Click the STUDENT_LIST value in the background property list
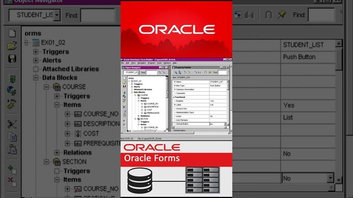Image resolution: width=353 pixels, height=198 pixels. coord(303,45)
